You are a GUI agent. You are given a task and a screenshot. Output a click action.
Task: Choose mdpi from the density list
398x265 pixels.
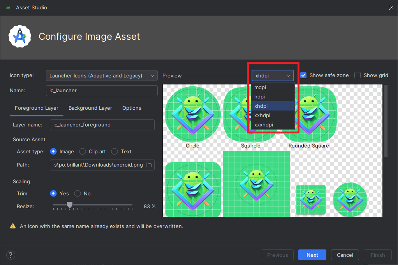tap(273, 87)
